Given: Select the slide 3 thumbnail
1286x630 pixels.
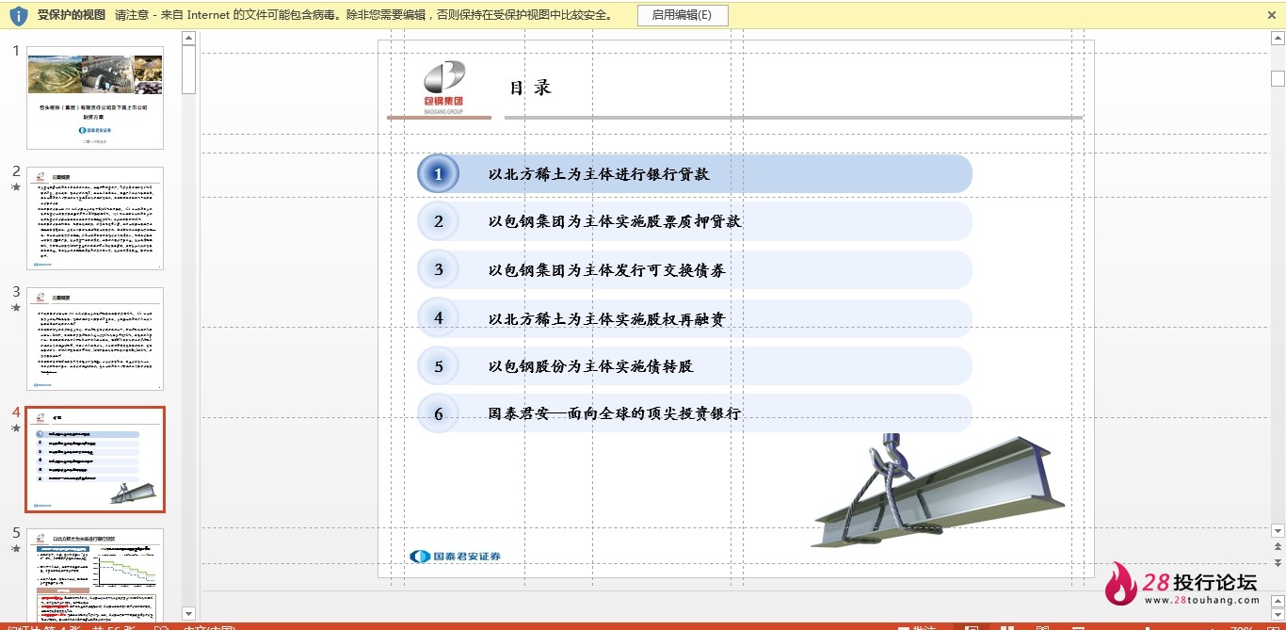Looking at the screenshot, I should coord(95,339).
